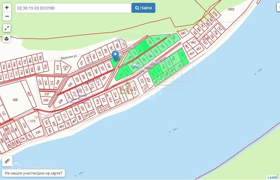The width and height of the screenshot is (280, 180).
Task: Select parcel 330 near the river
Action: click(38, 132)
